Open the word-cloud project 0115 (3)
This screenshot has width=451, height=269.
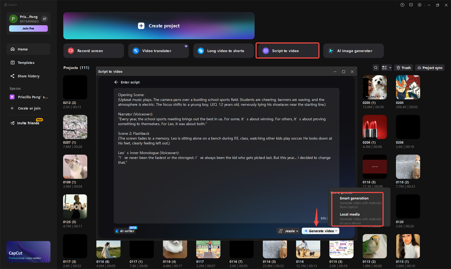tap(341, 250)
